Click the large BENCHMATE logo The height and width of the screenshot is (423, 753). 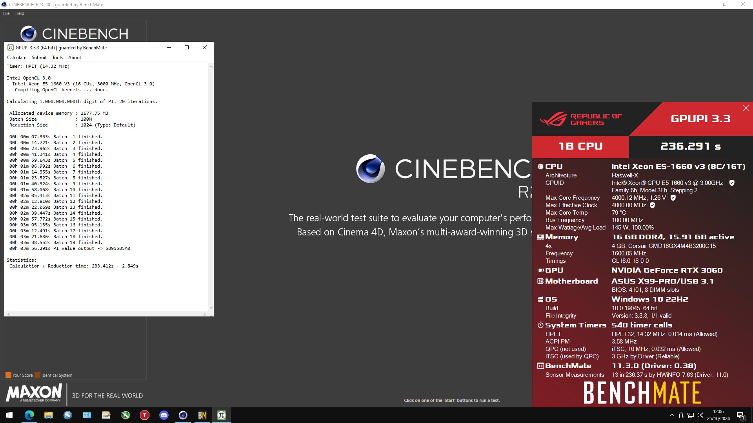[642, 393]
